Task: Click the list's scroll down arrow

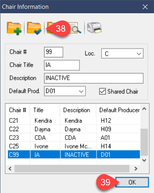Action: (x=144, y=160)
